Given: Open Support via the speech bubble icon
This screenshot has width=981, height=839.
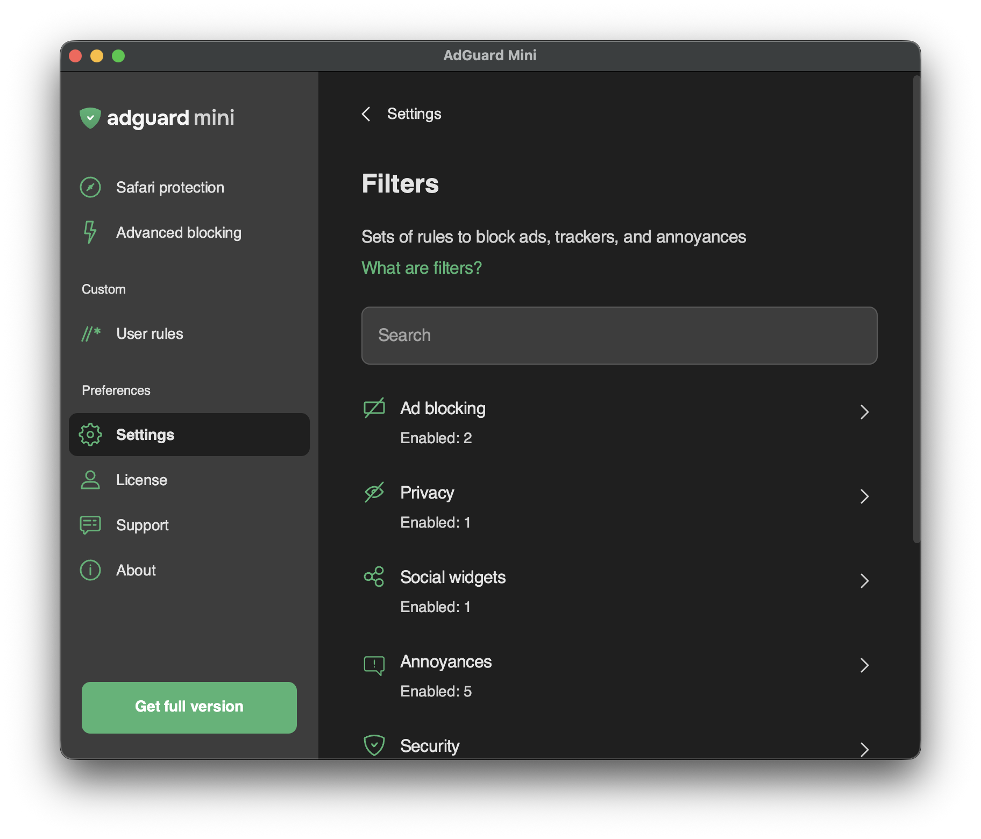Looking at the screenshot, I should click(90, 525).
